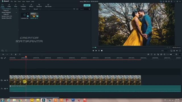Viewport: 182px width, 102px height.
Task: Select Sample Video in the library
Action: tap(7, 18)
